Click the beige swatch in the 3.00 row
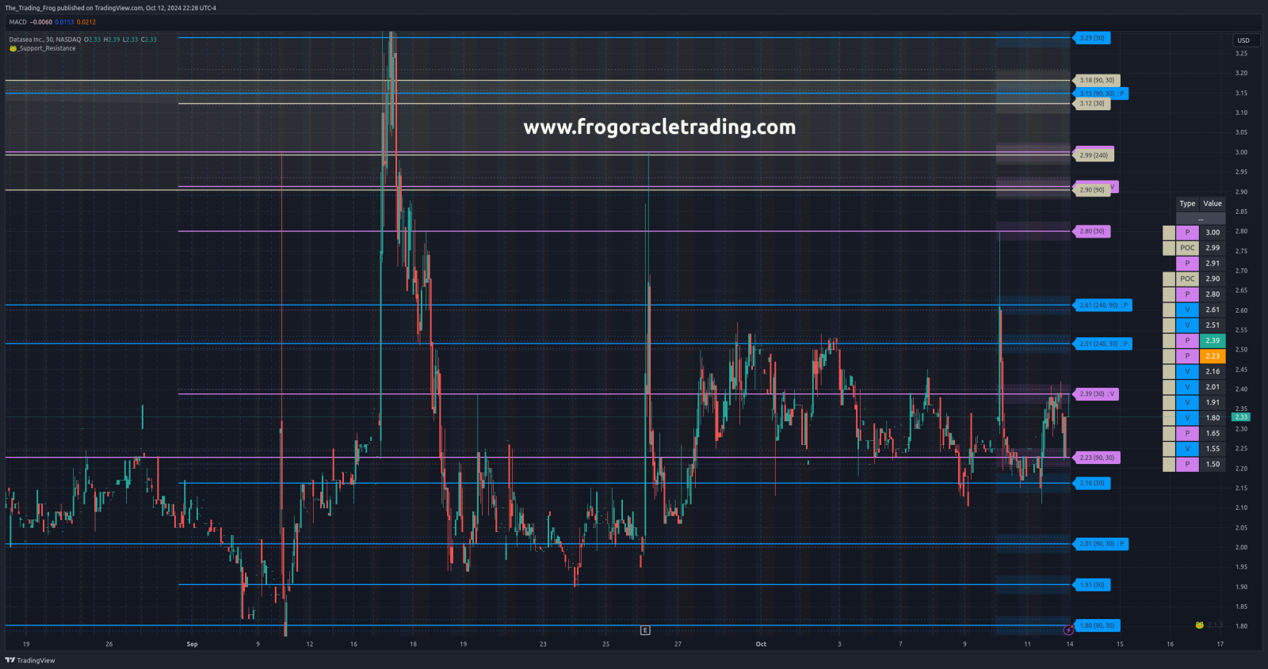 pyautogui.click(x=1169, y=233)
